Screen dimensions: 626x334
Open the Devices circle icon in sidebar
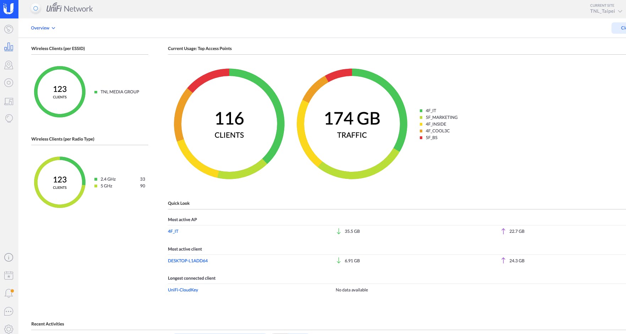[9, 83]
